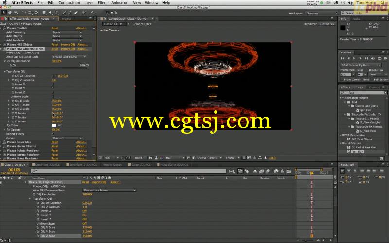The image size is (389, 243).
Task: Toggle the OBJ Resolution stopwatch
Action: tap(8, 61)
